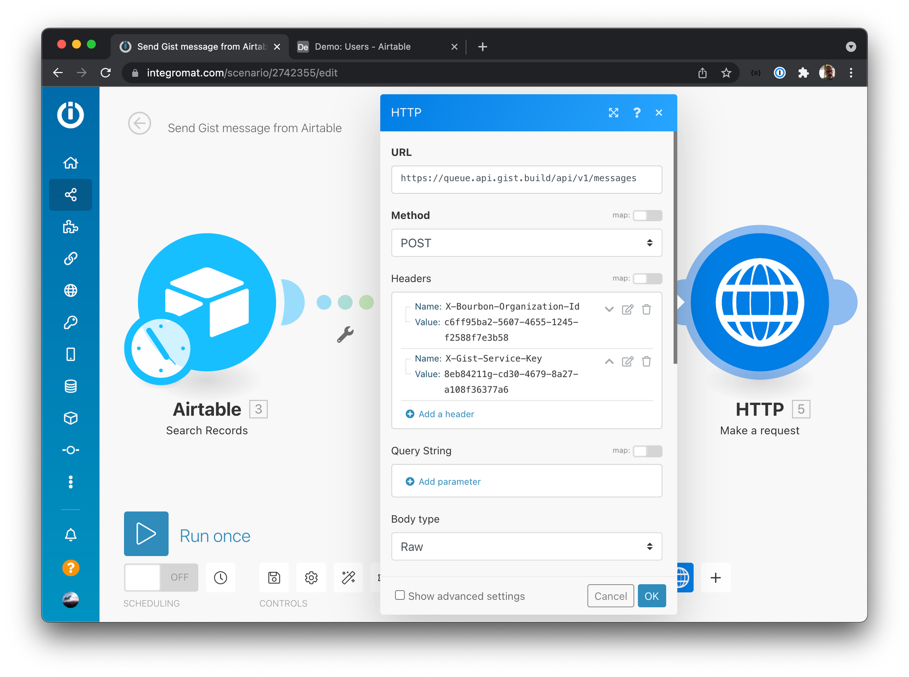
Task: Edit the X-Bourbon-Organization-Id header
Action: (627, 310)
